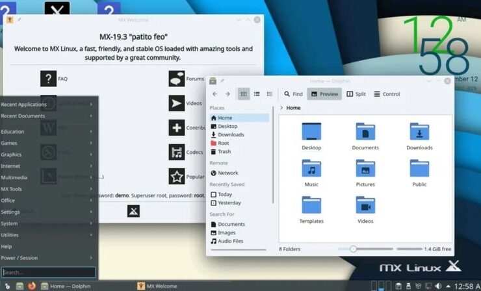This screenshot has height=291, width=481.
Task: Open the Templates folder icon
Action: click(x=311, y=205)
